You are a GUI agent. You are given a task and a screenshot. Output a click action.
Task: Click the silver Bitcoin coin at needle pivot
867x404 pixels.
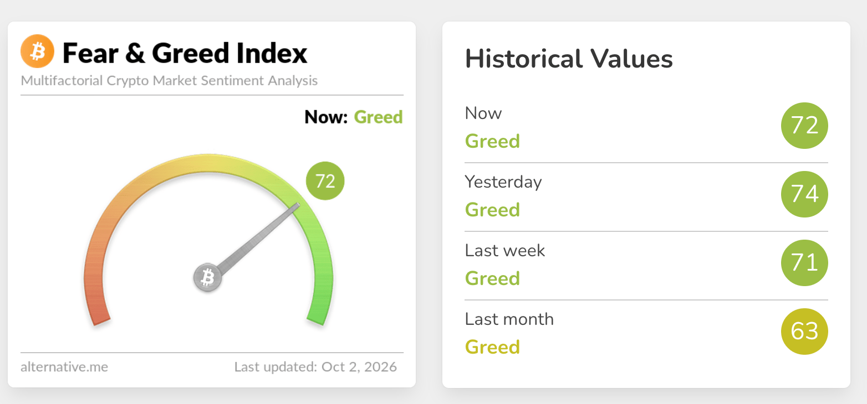208,277
